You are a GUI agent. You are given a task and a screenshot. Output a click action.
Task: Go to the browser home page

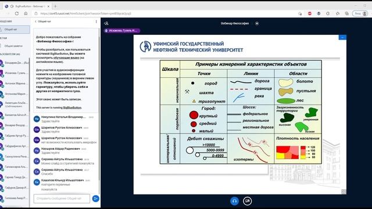(x=26, y=13)
